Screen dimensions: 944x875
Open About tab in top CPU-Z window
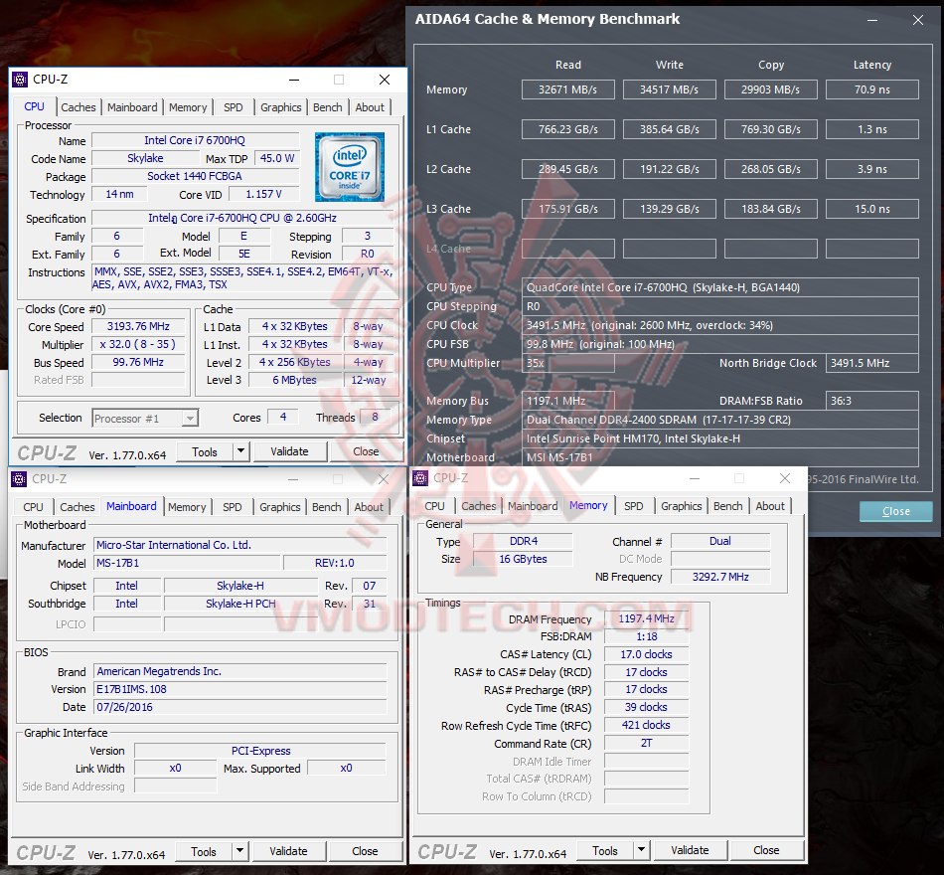[370, 107]
